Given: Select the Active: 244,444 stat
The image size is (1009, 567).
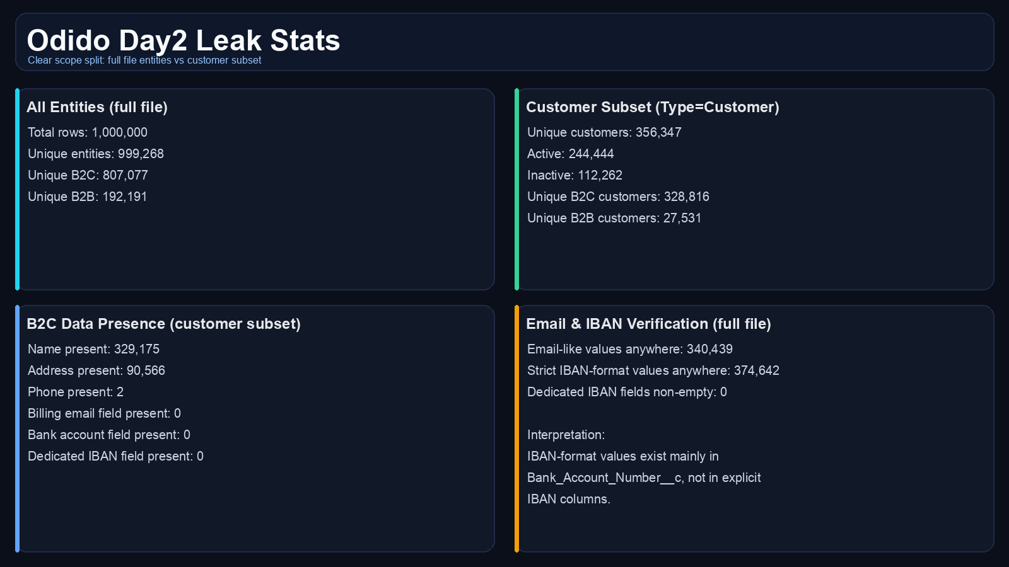Looking at the screenshot, I should [x=570, y=154].
